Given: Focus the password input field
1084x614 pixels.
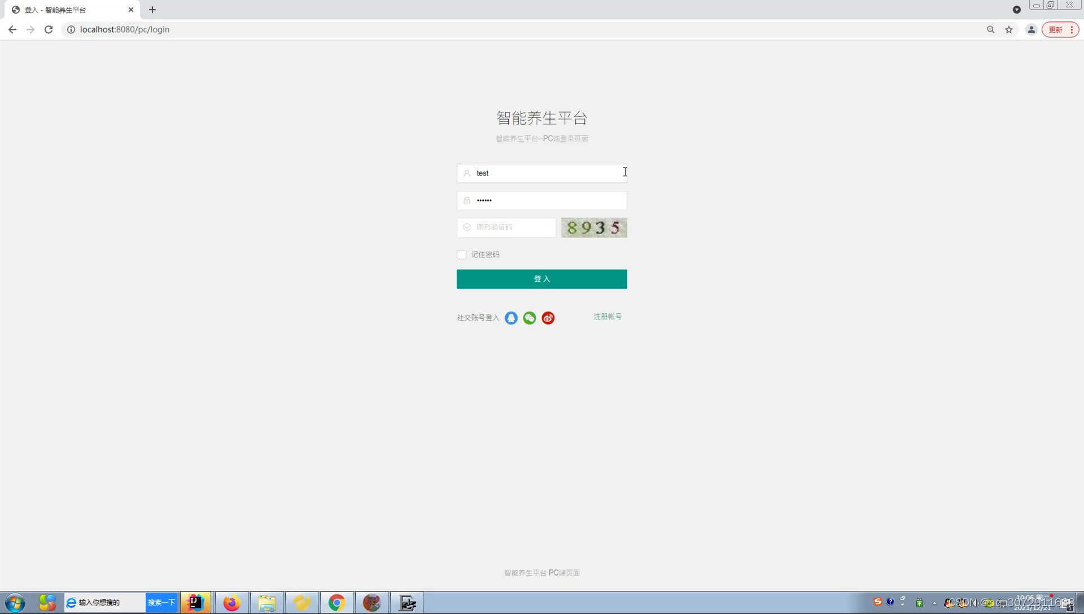Looking at the screenshot, I should coord(542,200).
